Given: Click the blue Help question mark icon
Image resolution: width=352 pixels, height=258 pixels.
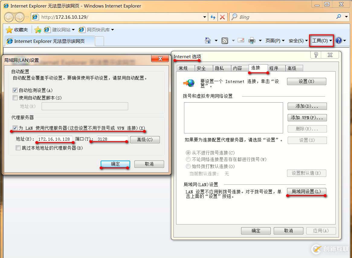Looking at the screenshot, I should [338, 40].
